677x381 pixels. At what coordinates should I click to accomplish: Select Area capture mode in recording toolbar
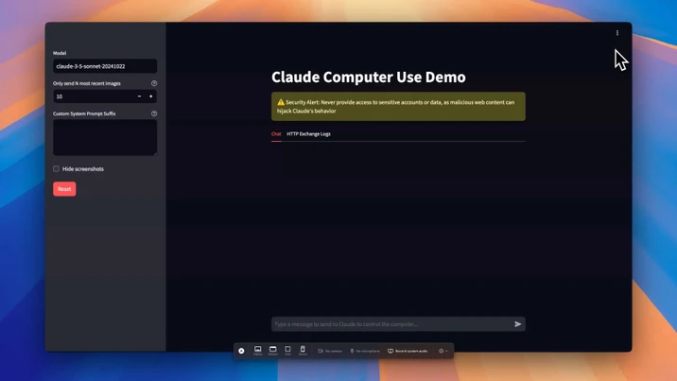pyautogui.click(x=287, y=350)
